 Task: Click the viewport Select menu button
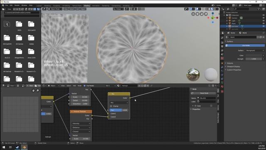coord(72,9)
